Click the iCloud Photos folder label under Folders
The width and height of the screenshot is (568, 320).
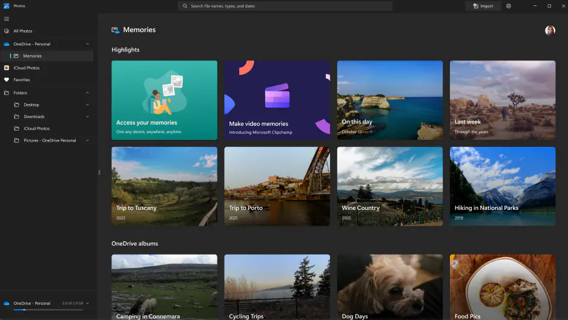tap(36, 128)
